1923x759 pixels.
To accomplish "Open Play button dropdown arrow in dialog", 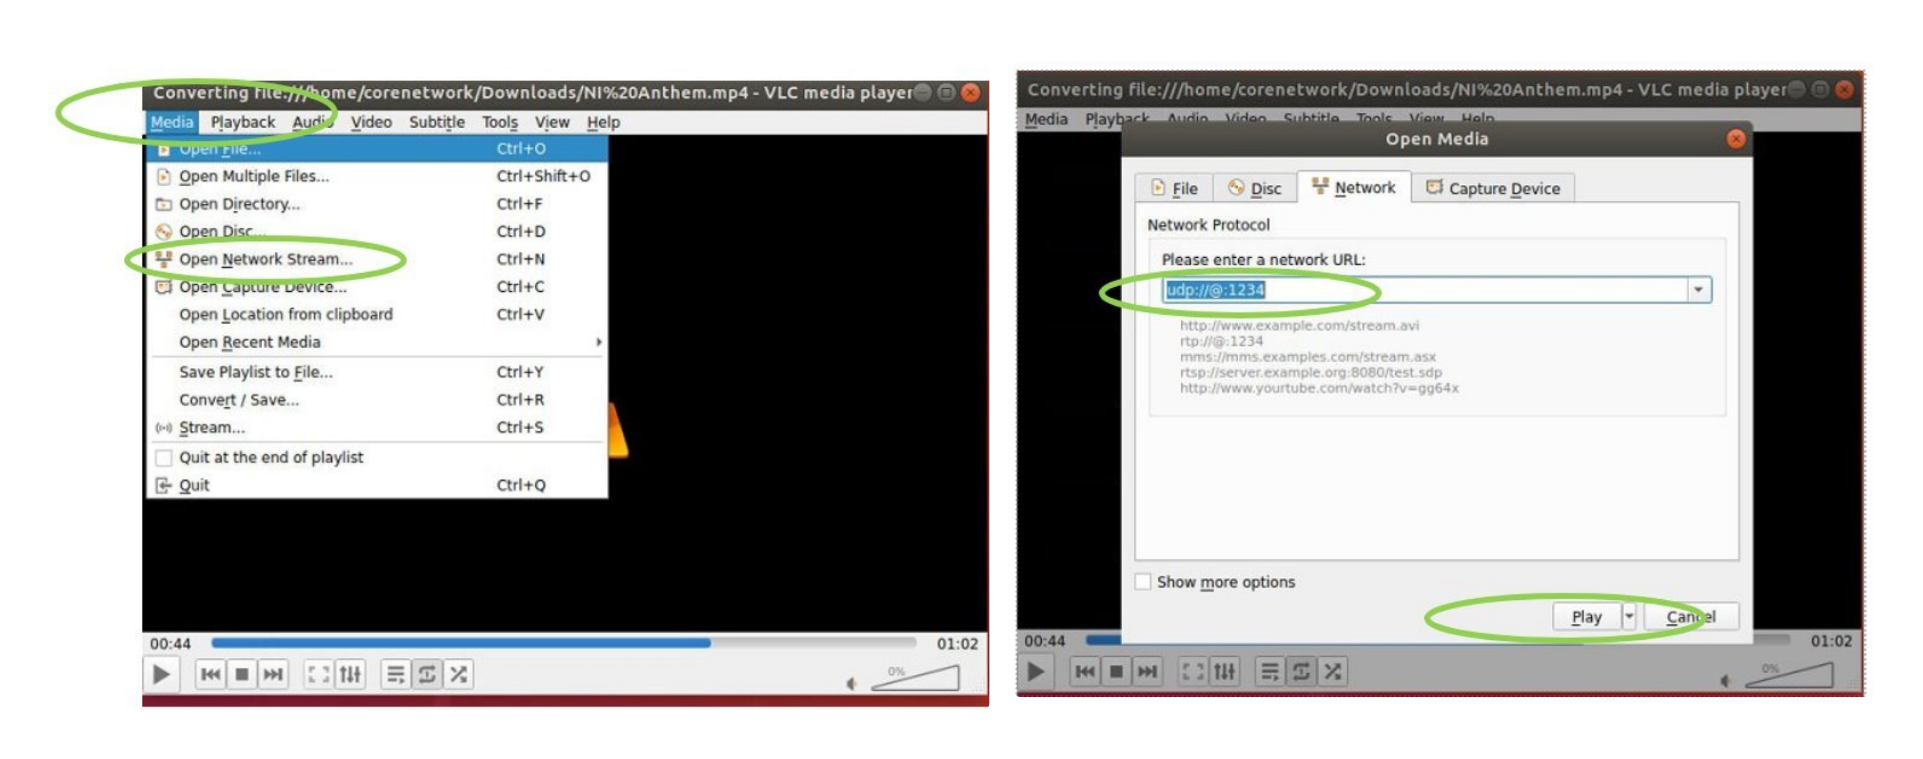I will 1629,617.
